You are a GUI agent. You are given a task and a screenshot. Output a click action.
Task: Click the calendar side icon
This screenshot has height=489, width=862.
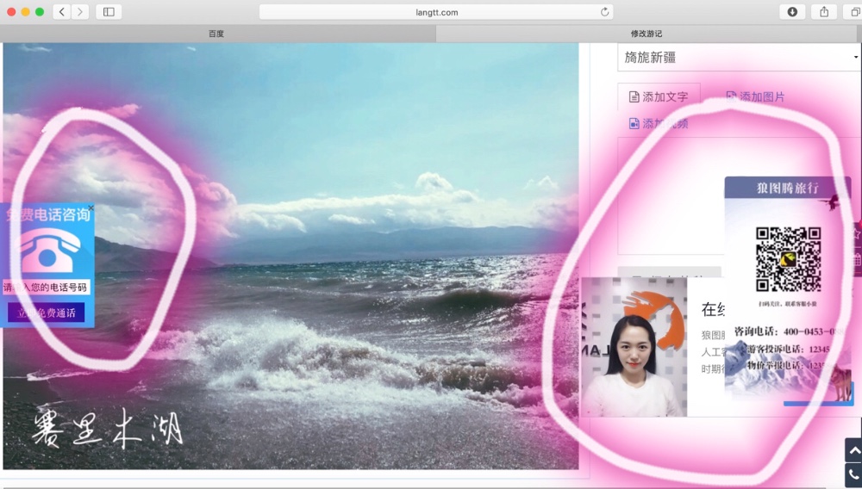coord(857,259)
